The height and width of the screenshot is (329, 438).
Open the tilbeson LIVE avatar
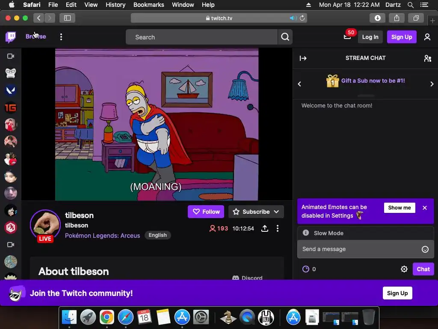pos(45,225)
